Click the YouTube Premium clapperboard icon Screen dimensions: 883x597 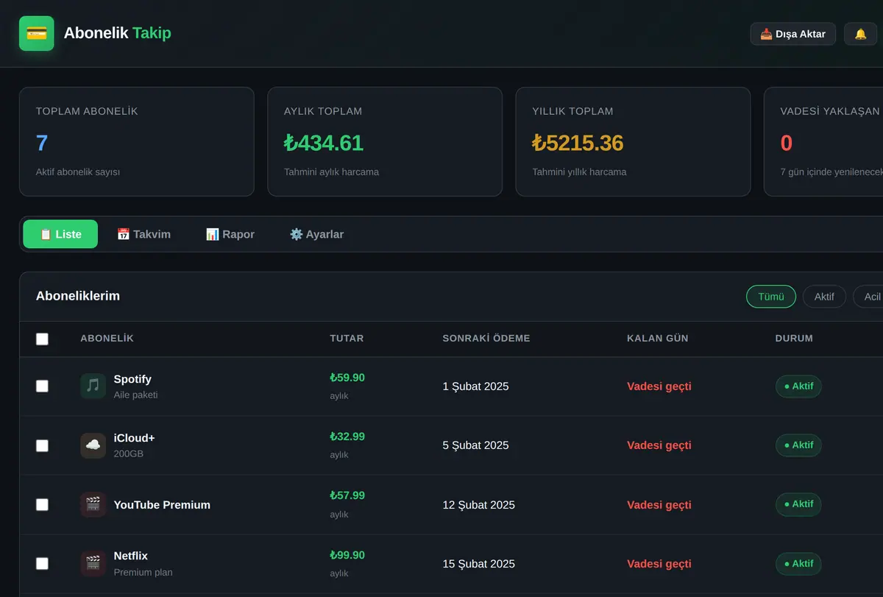tap(93, 505)
